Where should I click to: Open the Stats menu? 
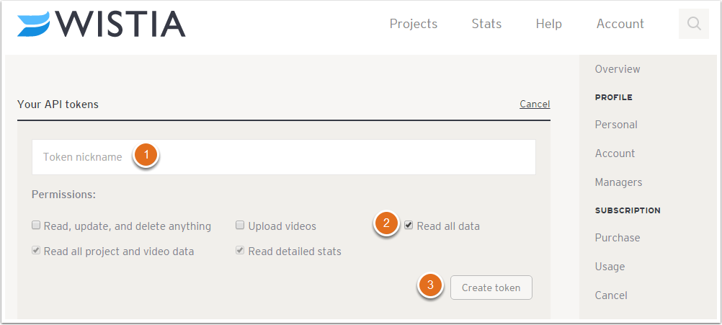(486, 24)
